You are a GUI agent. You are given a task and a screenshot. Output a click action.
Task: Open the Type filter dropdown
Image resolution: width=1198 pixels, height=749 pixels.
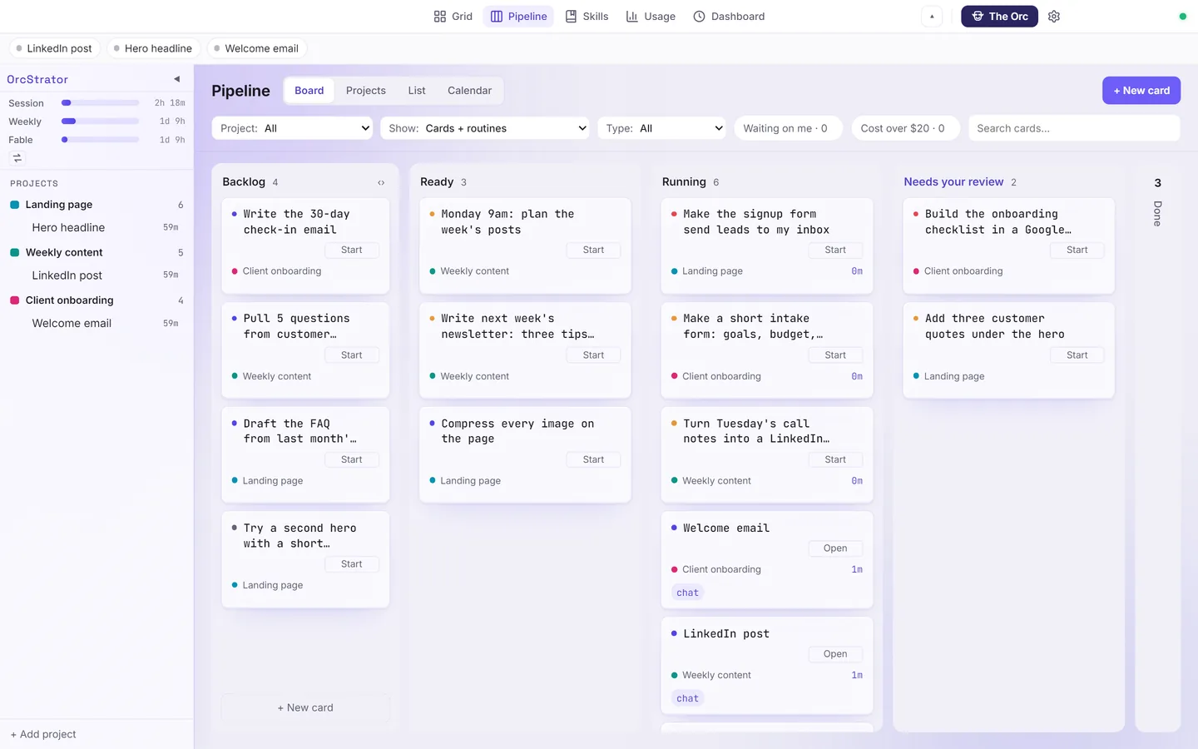(x=661, y=128)
